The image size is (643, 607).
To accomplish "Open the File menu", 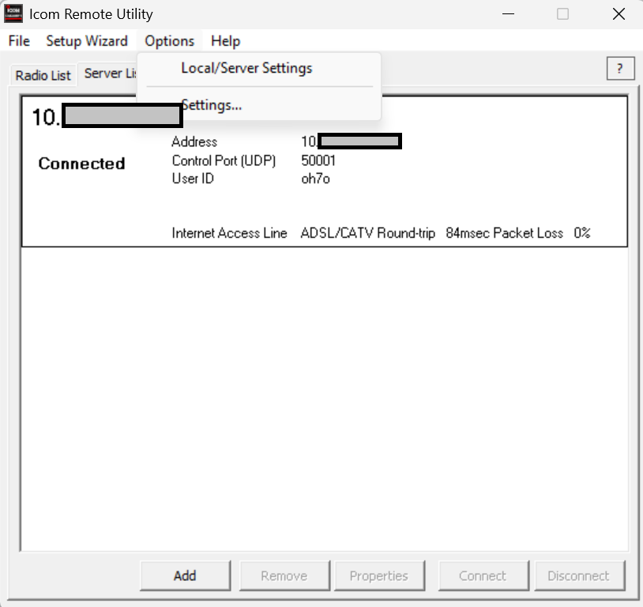I will coord(19,41).
